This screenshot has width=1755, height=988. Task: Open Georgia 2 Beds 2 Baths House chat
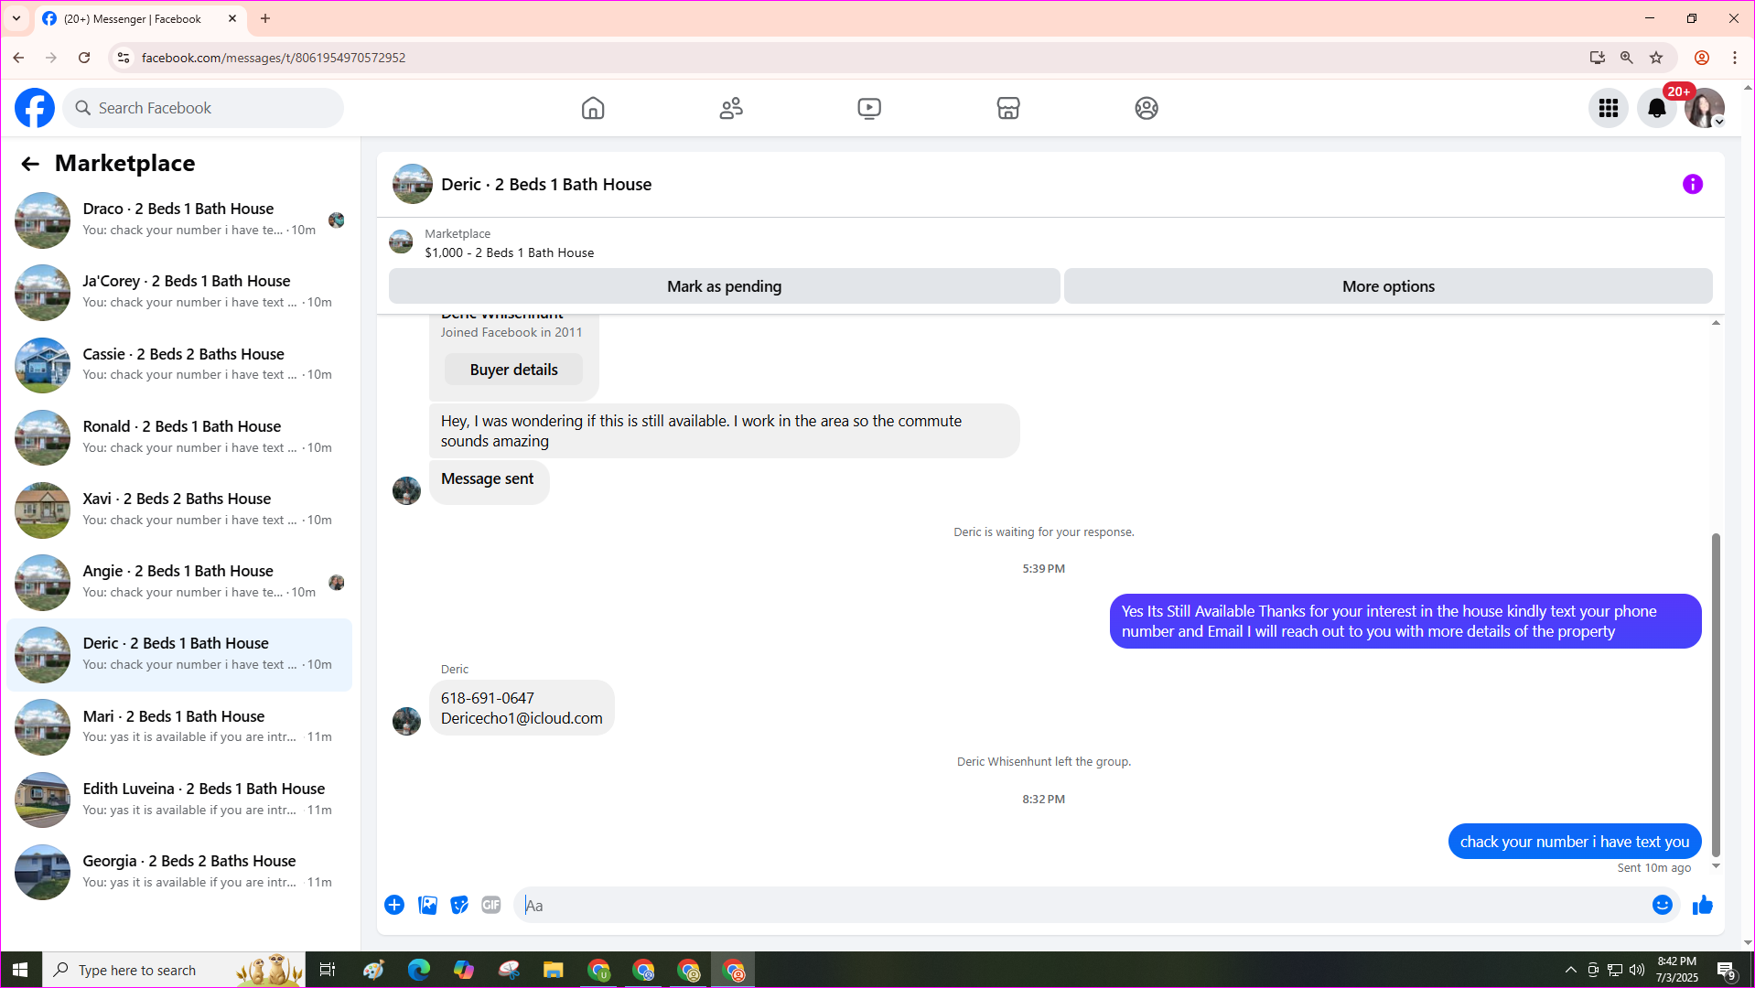point(179,872)
